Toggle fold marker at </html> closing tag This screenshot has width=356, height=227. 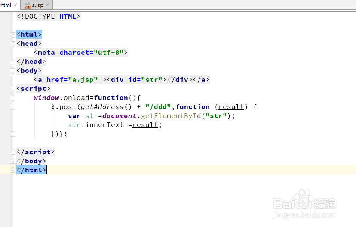pos(13,170)
